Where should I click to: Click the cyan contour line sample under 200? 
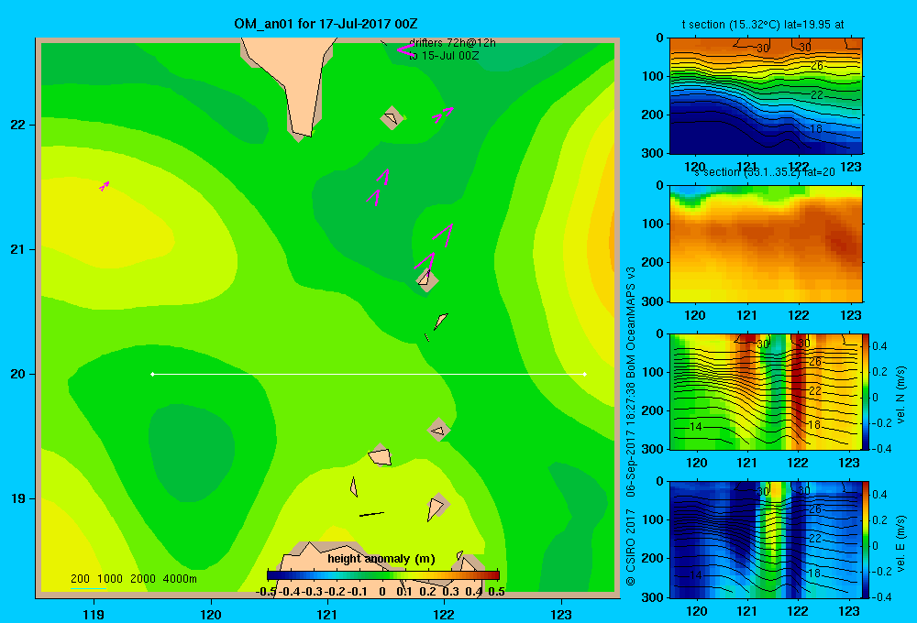tap(88, 588)
